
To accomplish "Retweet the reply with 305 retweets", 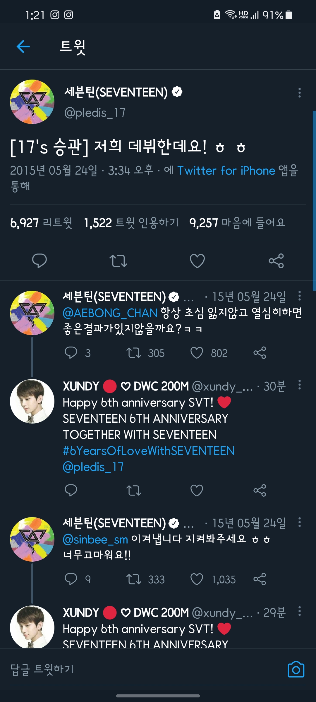I will click(x=134, y=353).
